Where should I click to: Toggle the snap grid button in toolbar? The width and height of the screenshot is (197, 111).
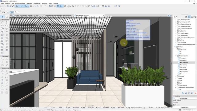31,6
